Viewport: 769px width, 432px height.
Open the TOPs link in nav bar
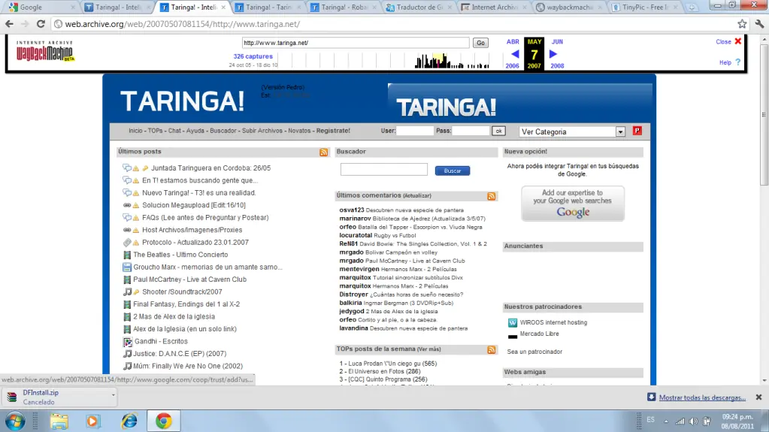coord(155,131)
